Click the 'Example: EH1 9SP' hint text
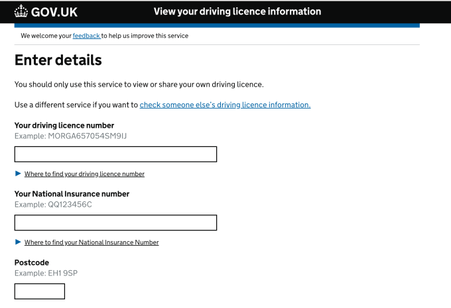This screenshot has width=451, height=308. 46,273
